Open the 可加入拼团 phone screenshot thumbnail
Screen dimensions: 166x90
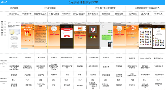(54, 35)
